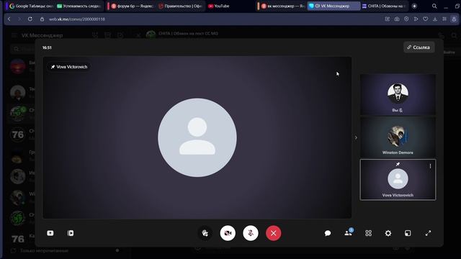The image size is (461, 259).
Task: Search tabs with the magnifier icon
Action: coord(434,6)
